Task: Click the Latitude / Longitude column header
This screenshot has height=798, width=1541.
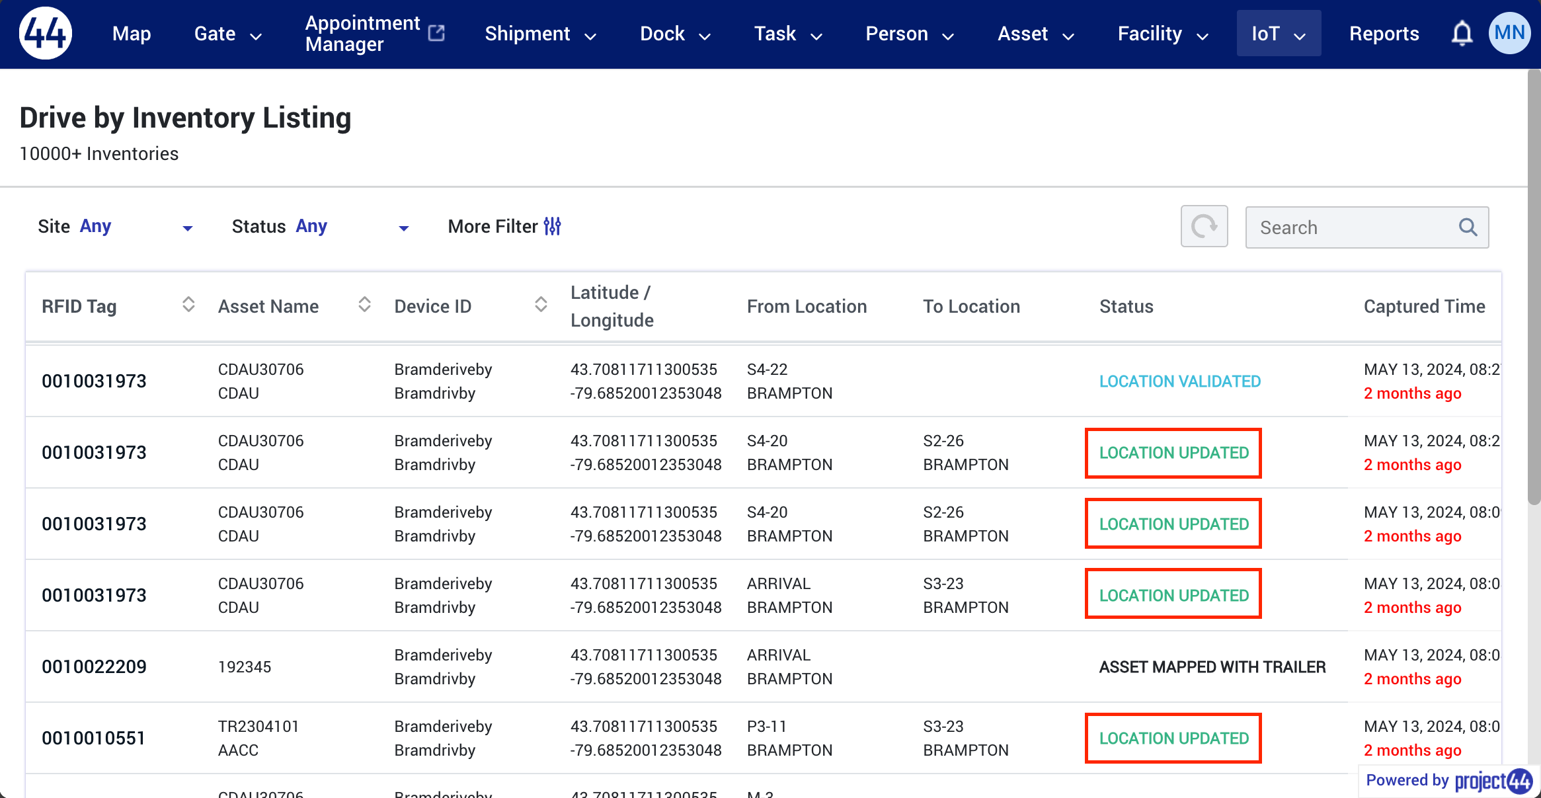Action: pyautogui.click(x=612, y=306)
